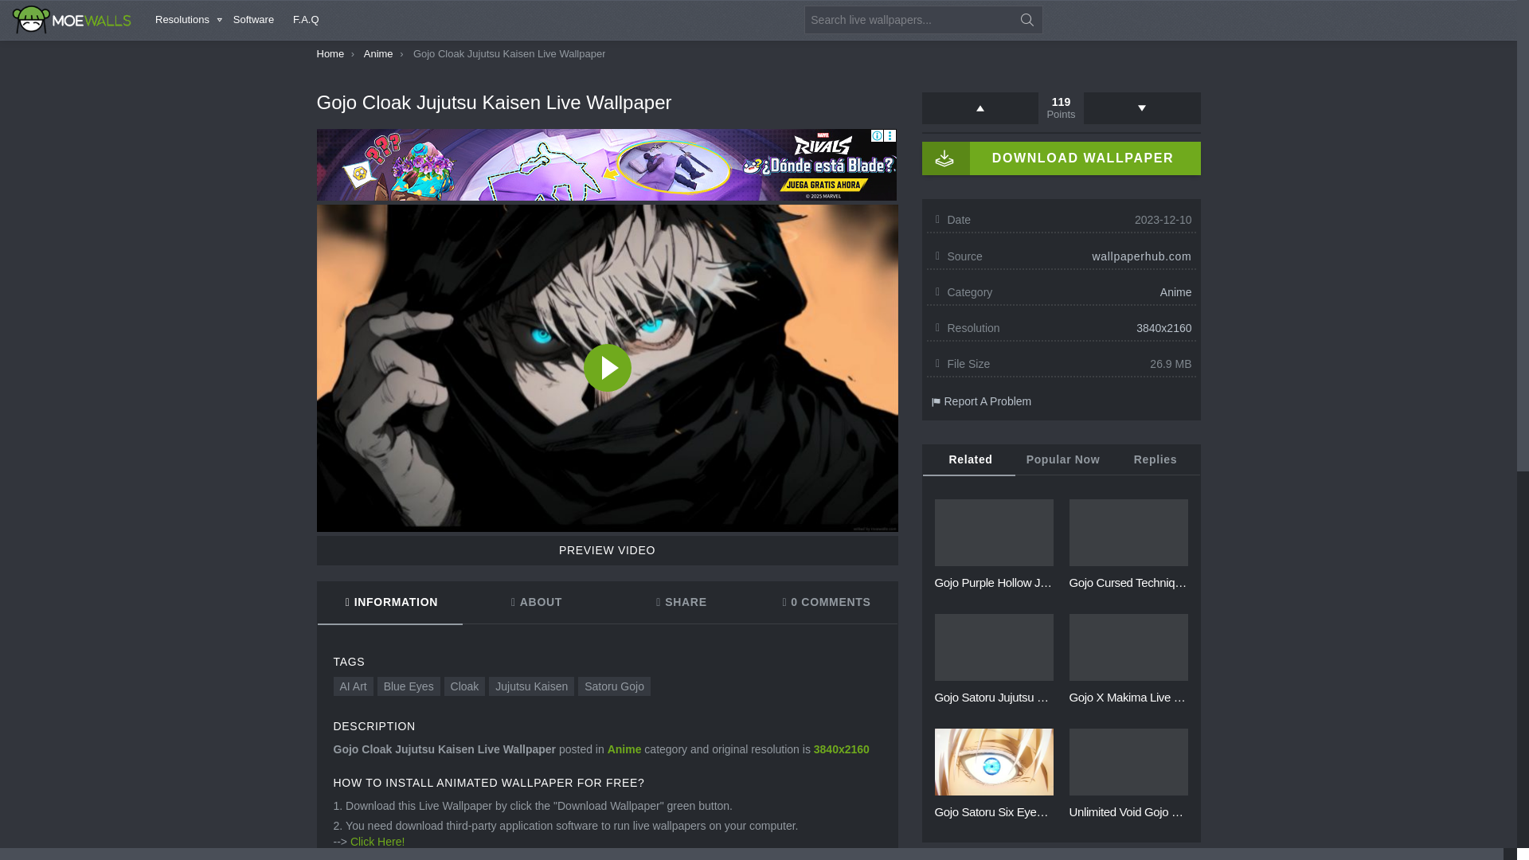Image resolution: width=1529 pixels, height=860 pixels.
Task: Click the Preview Video bar
Action: [x=608, y=550]
